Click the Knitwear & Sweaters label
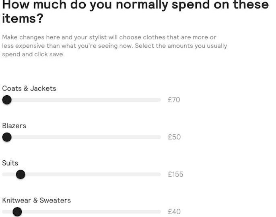The width and height of the screenshot is (276, 217). pyautogui.click(x=36, y=201)
